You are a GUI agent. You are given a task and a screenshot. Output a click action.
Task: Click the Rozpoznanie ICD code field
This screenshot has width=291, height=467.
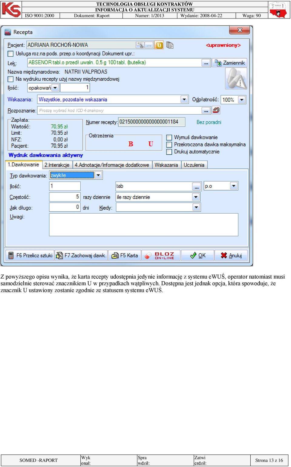pos(120,110)
